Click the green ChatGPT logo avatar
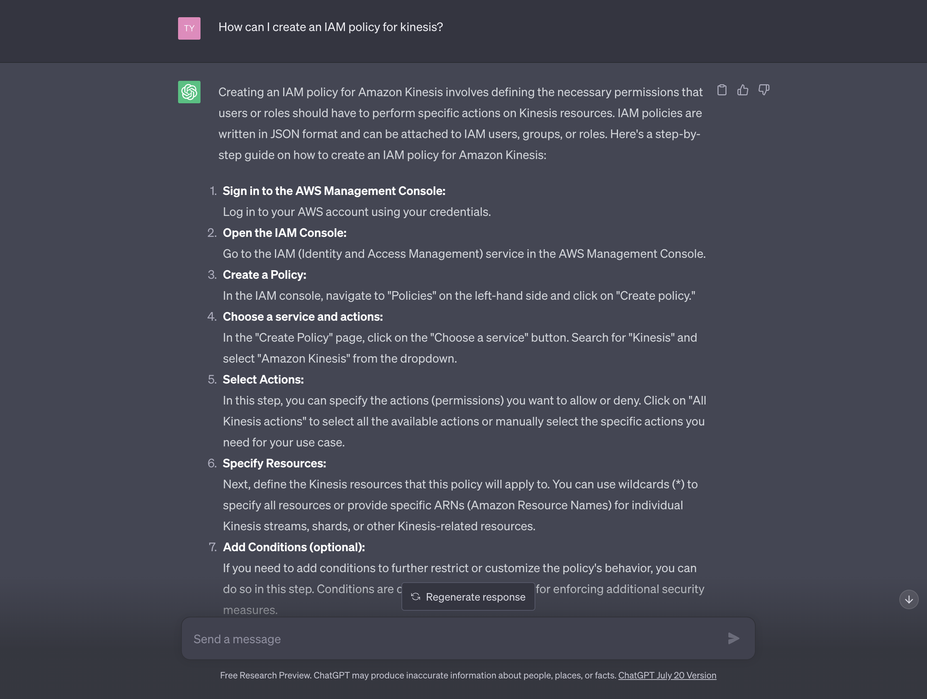This screenshot has height=699, width=927. [189, 92]
